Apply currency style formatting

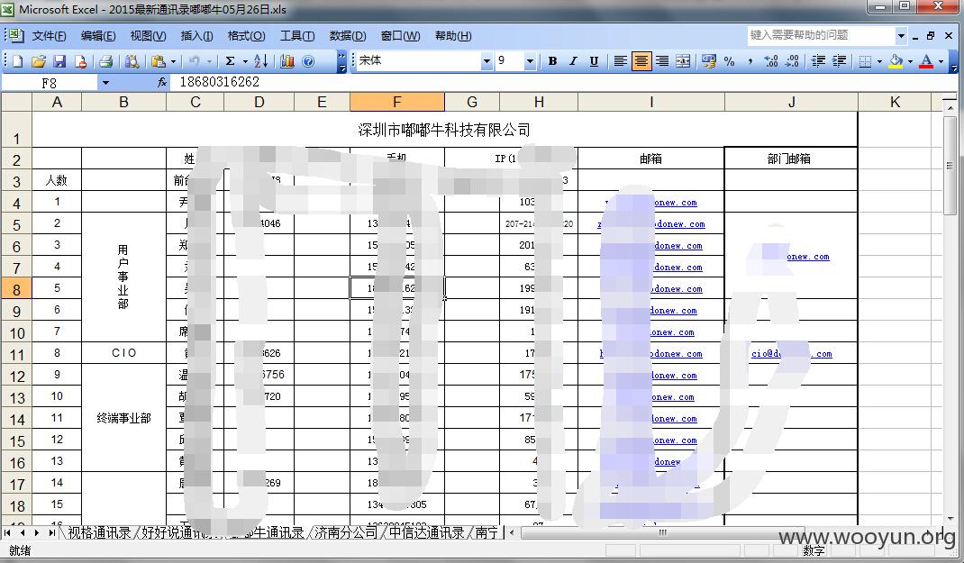709,61
